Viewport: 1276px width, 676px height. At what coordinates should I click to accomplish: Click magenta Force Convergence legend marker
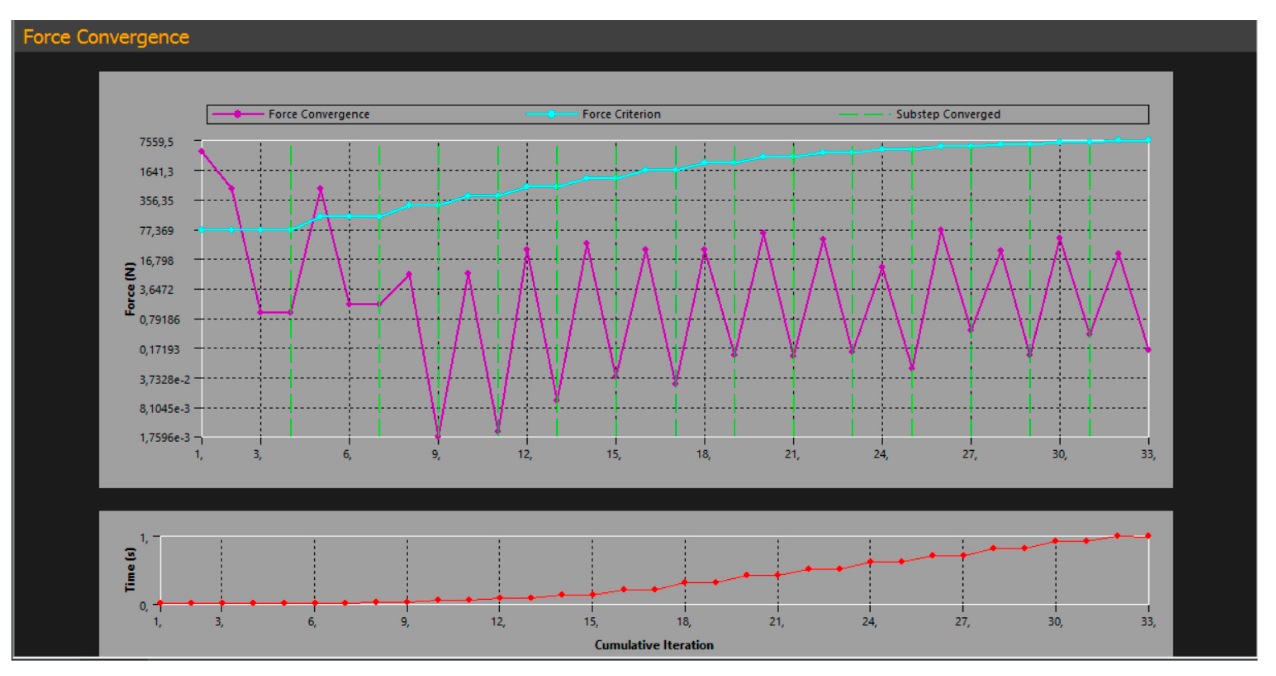(238, 114)
